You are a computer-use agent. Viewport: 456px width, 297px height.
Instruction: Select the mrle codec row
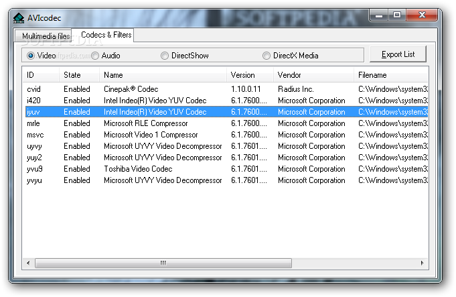pyautogui.click(x=226, y=123)
